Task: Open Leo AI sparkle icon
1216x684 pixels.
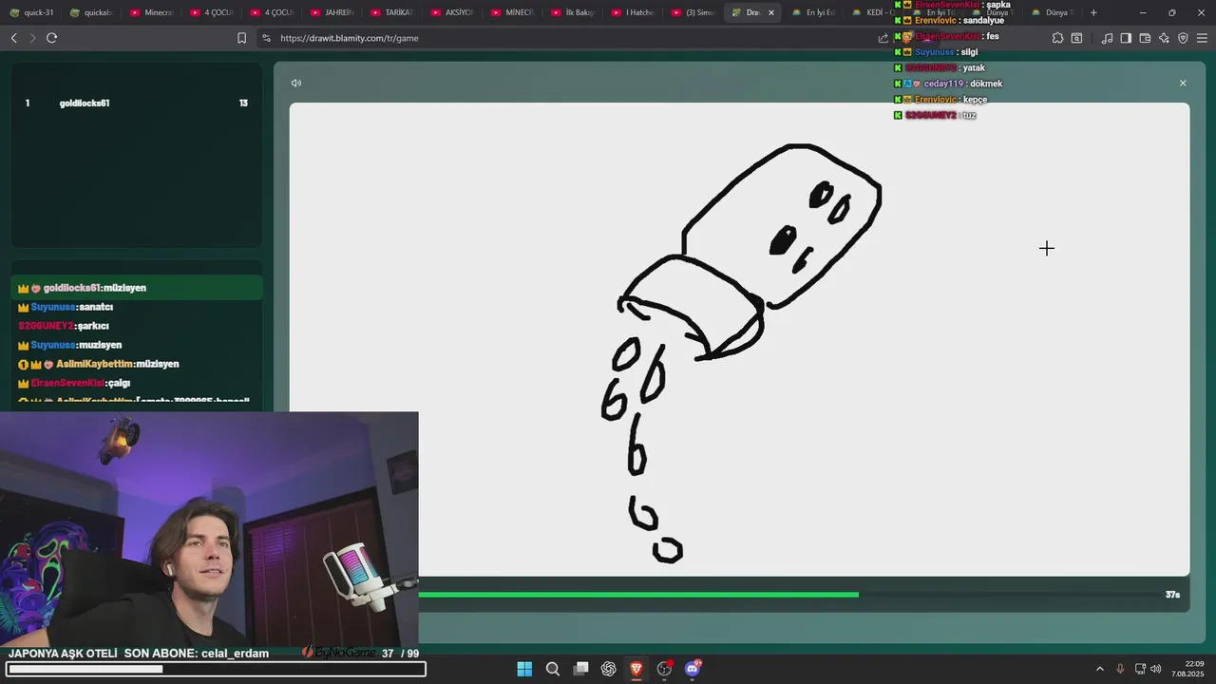Action: coord(1164,38)
